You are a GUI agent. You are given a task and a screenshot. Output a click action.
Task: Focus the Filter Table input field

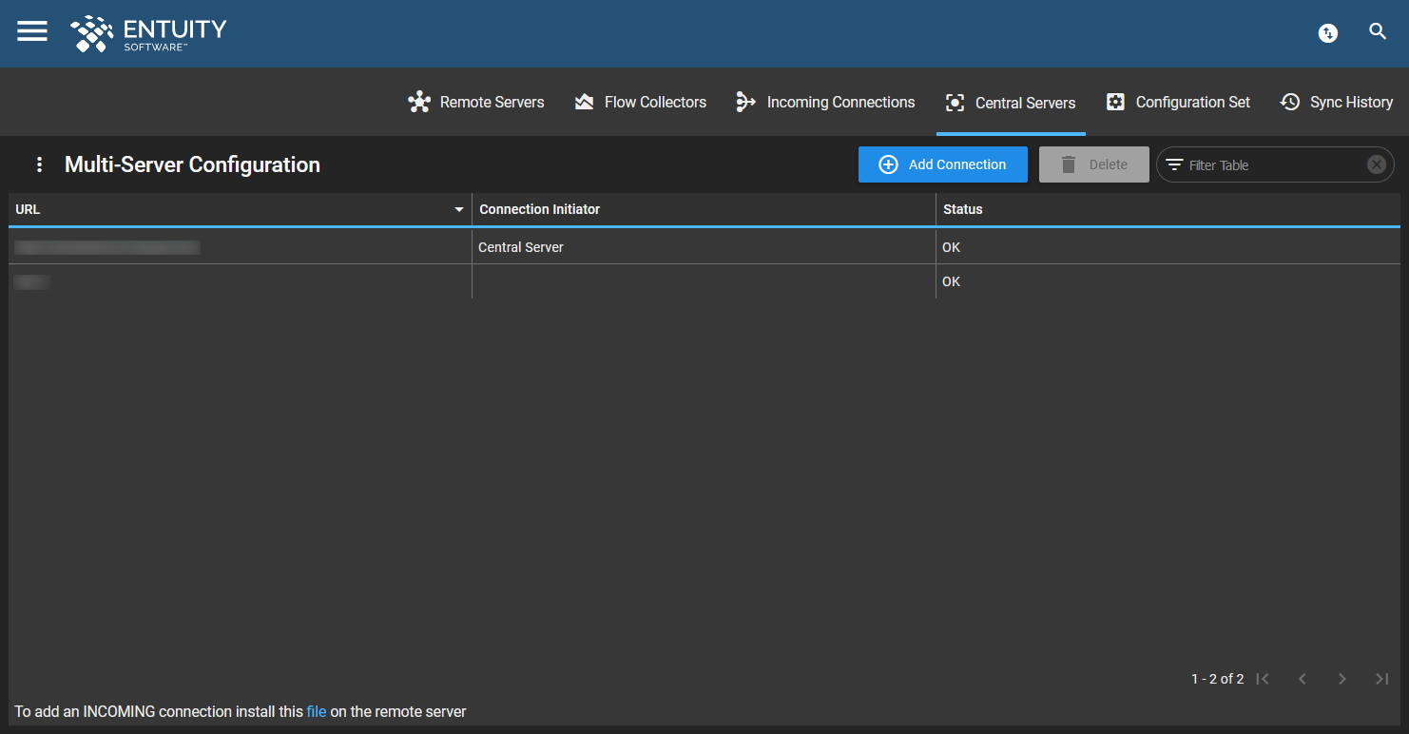pos(1274,165)
